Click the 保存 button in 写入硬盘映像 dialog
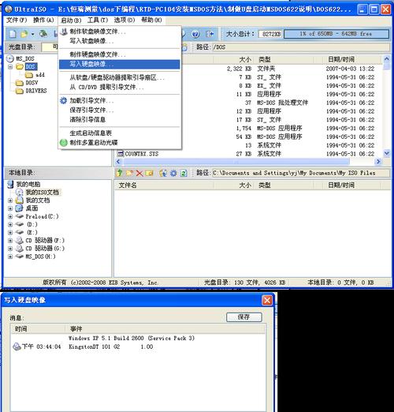This screenshot has height=412, width=394. 244,317
